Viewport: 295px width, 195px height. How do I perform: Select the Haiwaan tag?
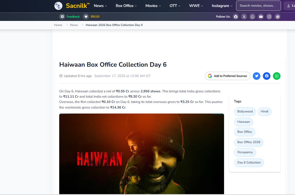[243, 122]
